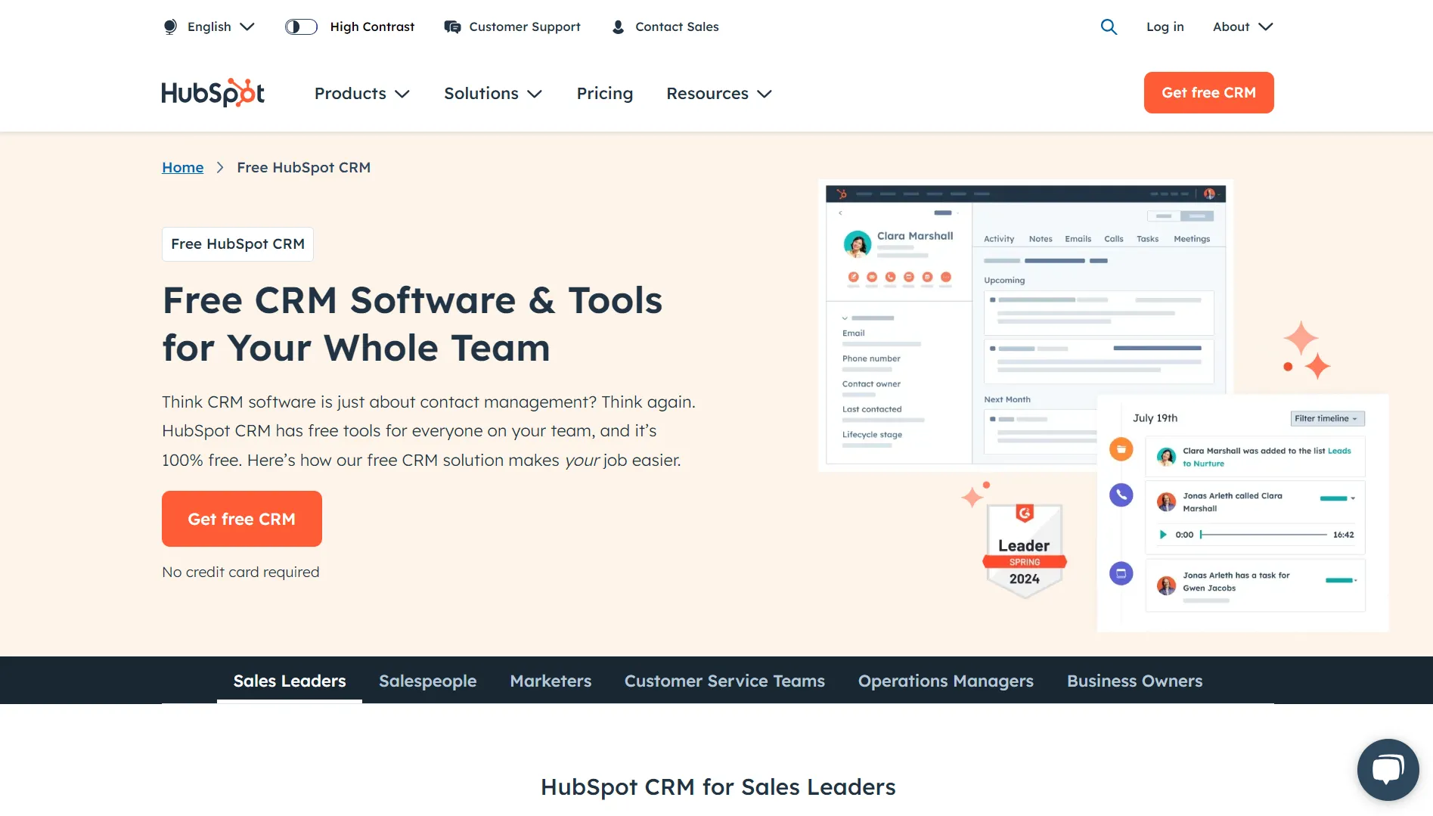Click the CRM contact record screenshot
The image size is (1433, 816).
(1025, 325)
